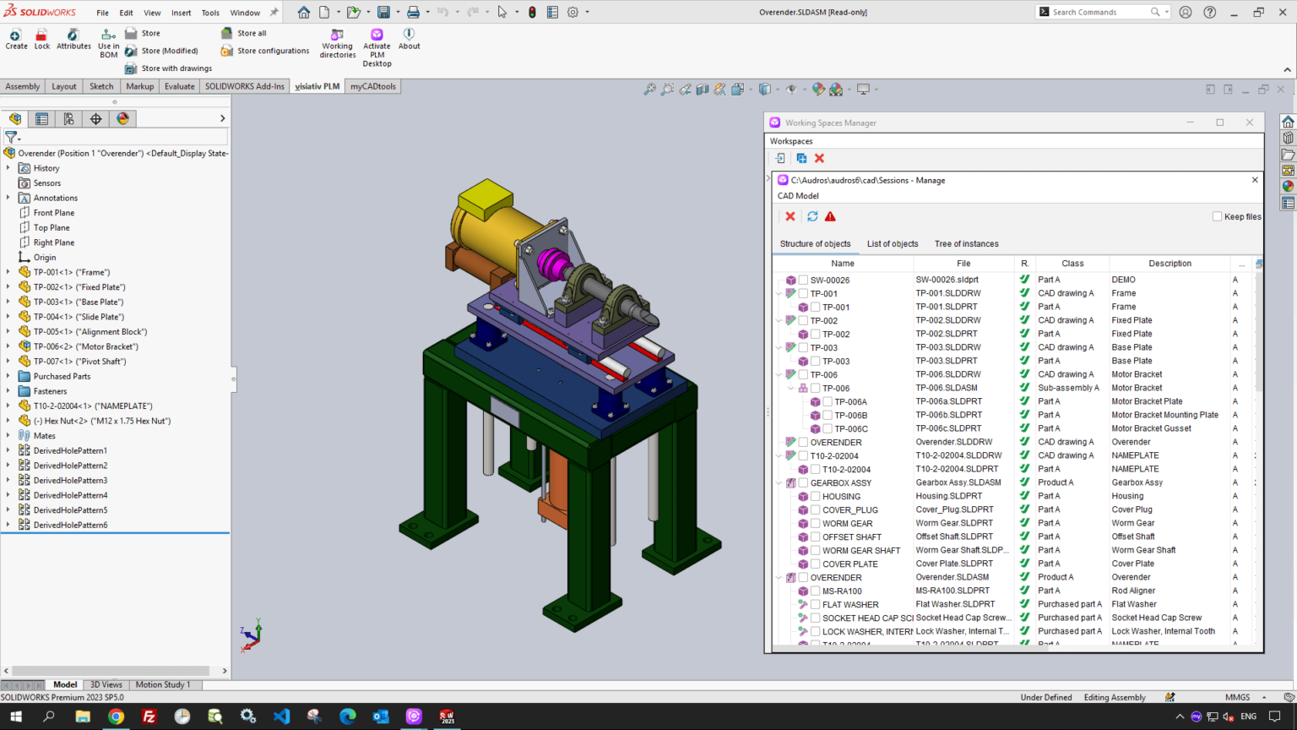Activate the Section View tool
The width and height of the screenshot is (1297, 730).
point(701,89)
